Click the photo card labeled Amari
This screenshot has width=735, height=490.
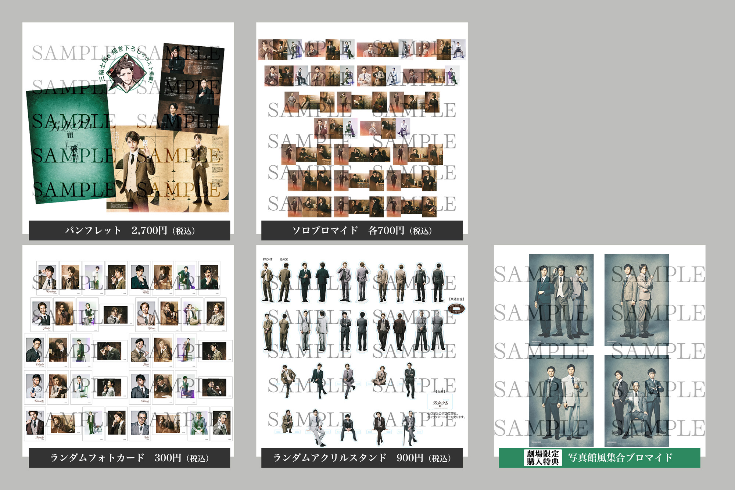(41, 315)
